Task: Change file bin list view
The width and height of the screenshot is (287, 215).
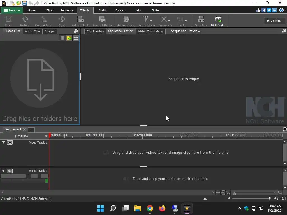Action: (76, 38)
